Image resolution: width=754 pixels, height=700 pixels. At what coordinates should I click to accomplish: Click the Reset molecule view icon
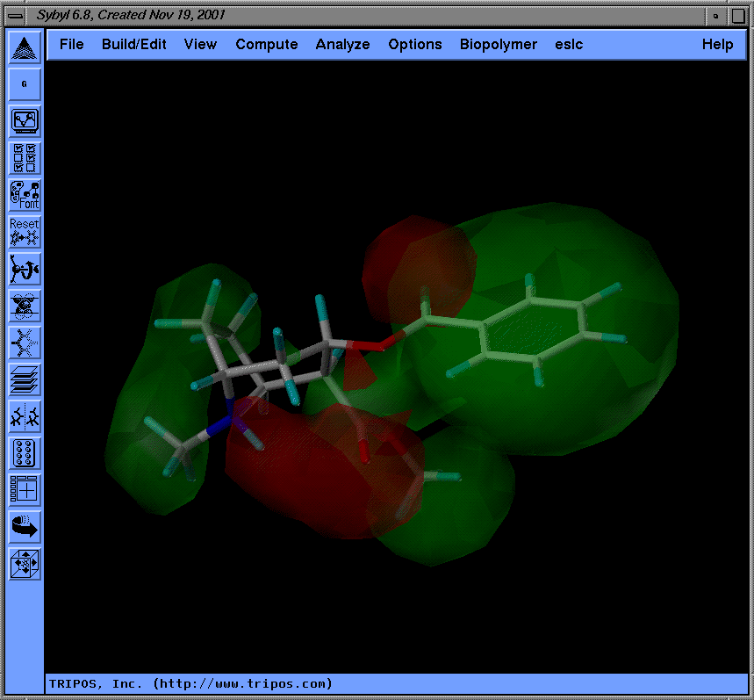24,232
